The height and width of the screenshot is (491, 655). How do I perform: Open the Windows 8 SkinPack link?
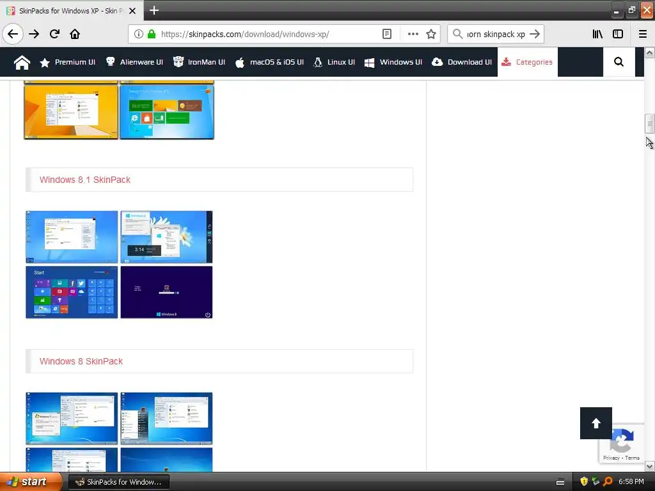tap(81, 362)
